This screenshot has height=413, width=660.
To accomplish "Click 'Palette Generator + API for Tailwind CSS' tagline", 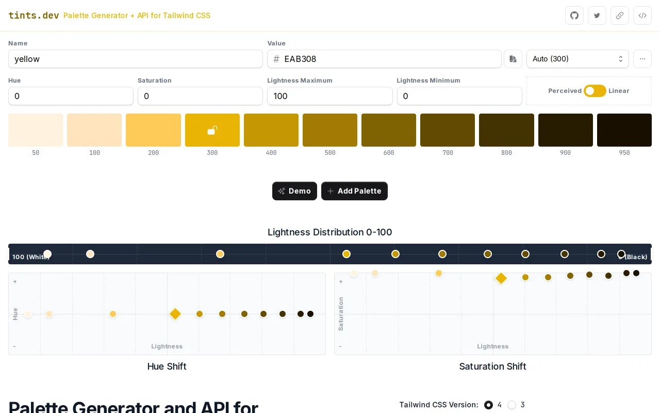I will [x=137, y=15].
